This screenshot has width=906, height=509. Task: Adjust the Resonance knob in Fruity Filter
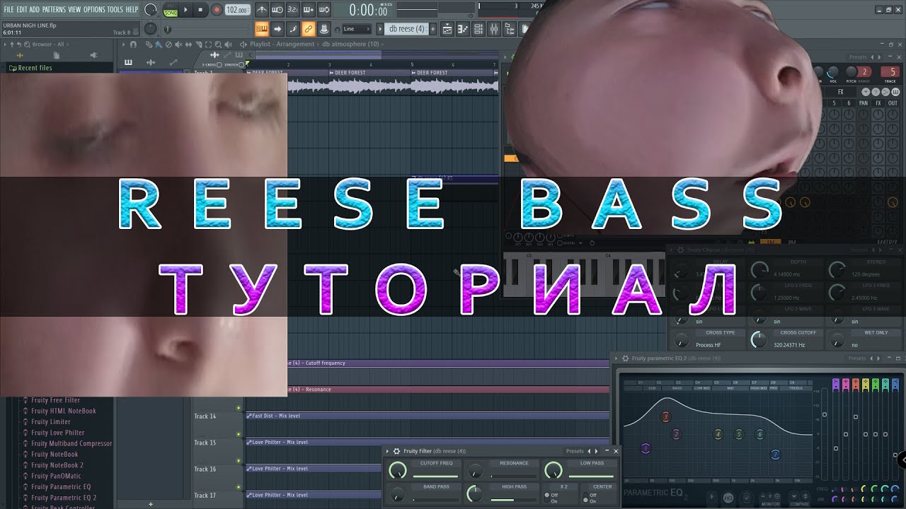[475, 471]
